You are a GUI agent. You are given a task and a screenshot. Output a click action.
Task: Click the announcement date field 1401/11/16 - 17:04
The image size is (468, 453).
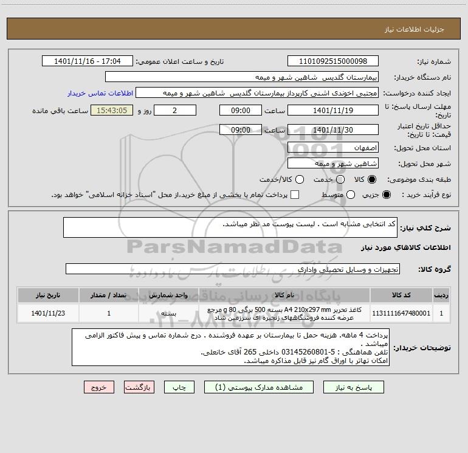[88, 61]
